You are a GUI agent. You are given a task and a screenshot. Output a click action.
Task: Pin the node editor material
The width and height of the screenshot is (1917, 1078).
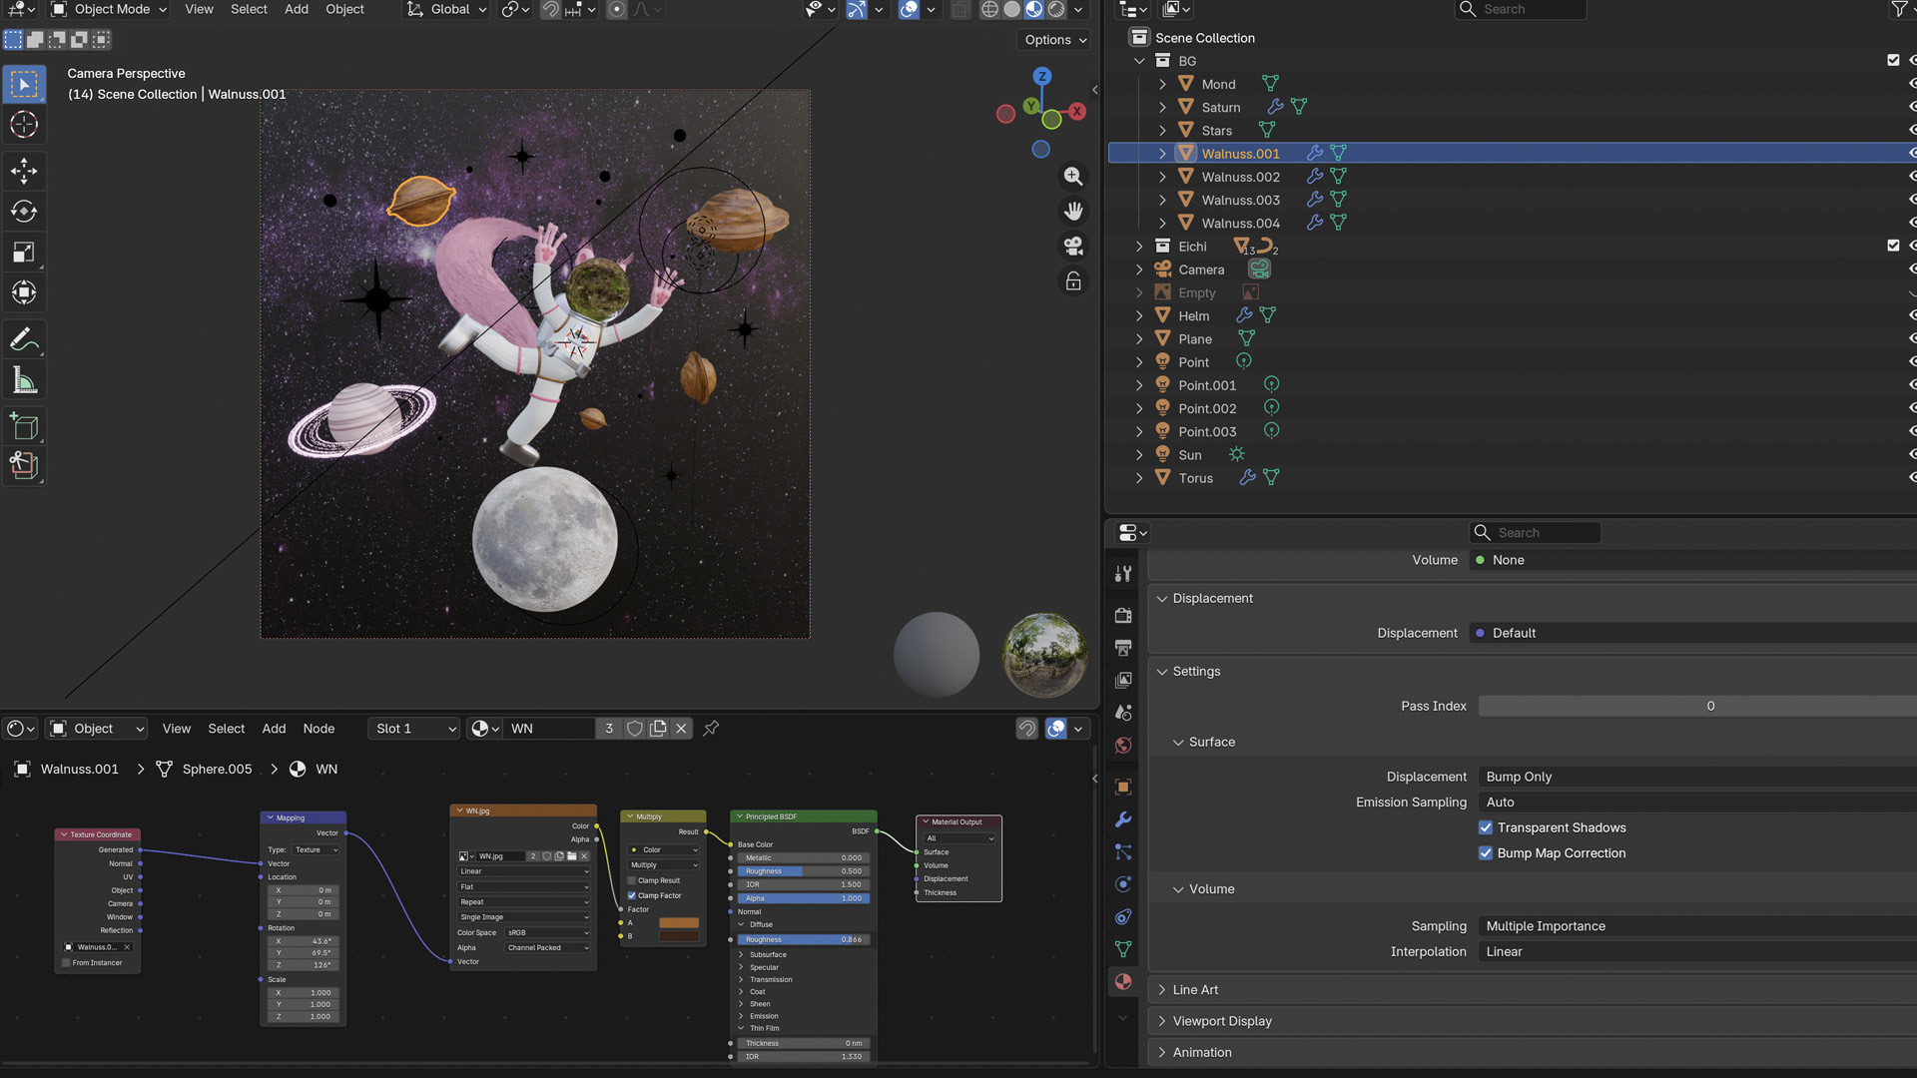point(711,729)
